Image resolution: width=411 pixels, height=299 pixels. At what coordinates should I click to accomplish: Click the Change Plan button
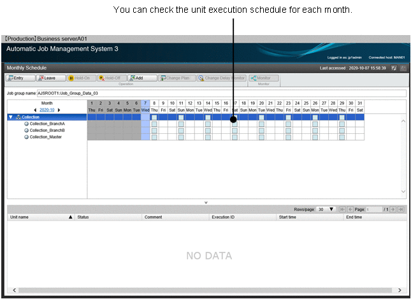[177, 78]
